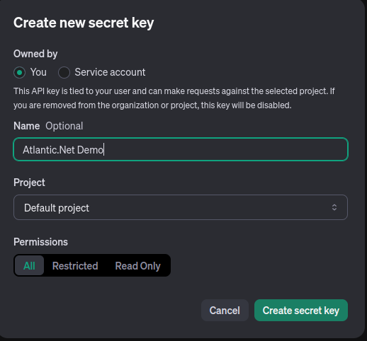Image resolution: width=367 pixels, height=341 pixels.
Task: Click the "Optional" hint text
Action: (x=64, y=126)
